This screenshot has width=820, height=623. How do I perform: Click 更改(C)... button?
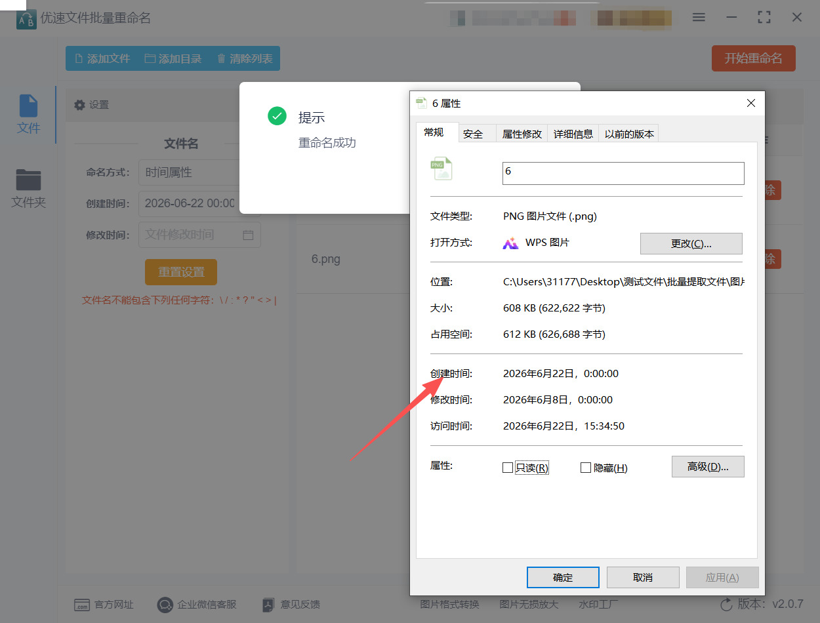pyautogui.click(x=691, y=243)
